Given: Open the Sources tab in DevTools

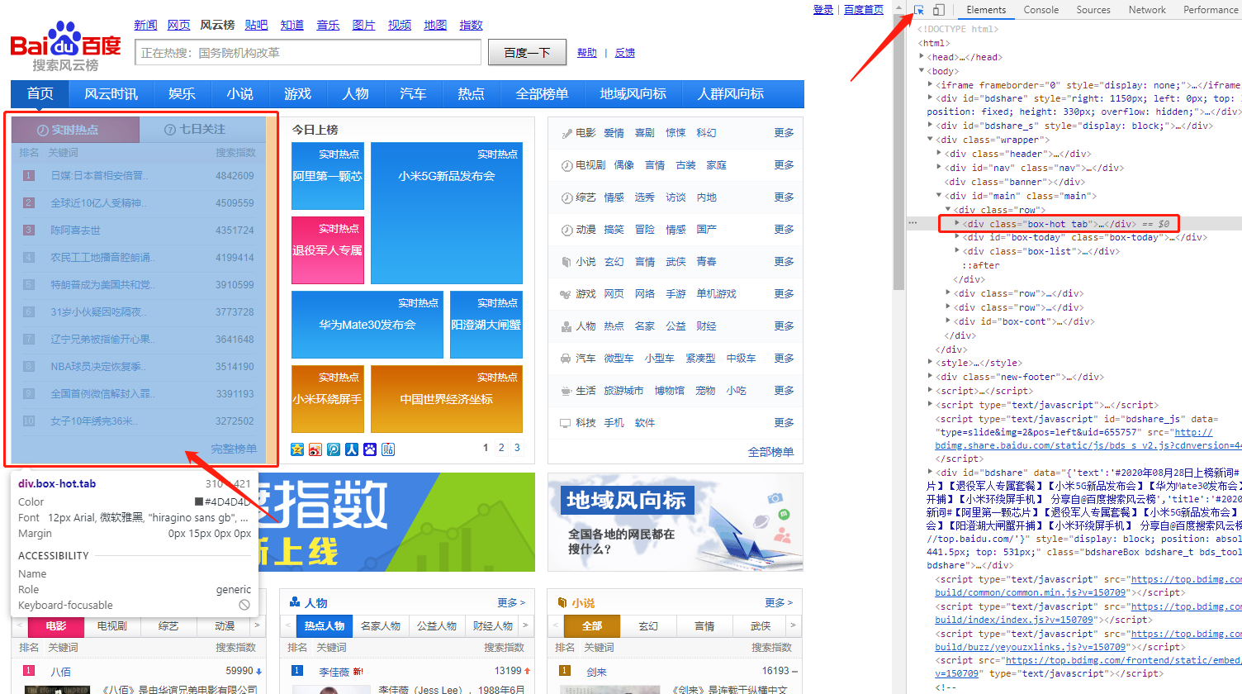Looking at the screenshot, I should tap(1093, 10).
